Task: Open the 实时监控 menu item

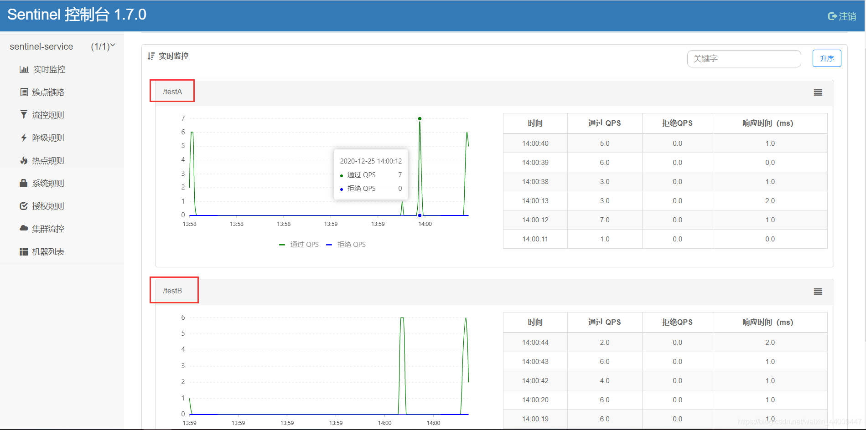Action: [x=49, y=69]
